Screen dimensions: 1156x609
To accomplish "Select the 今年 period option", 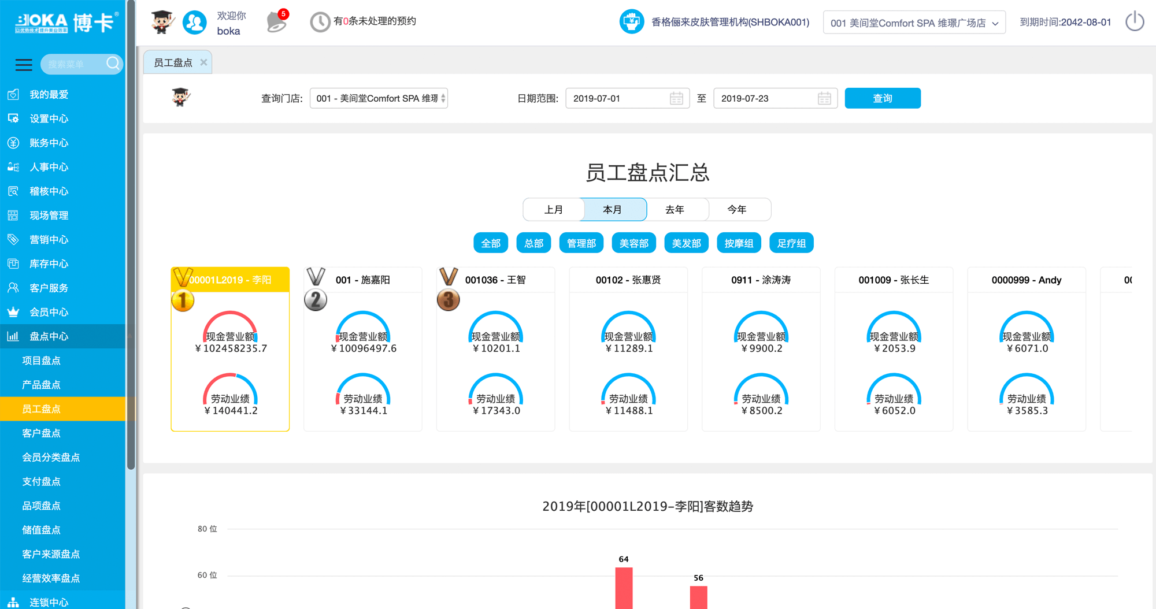I will click(737, 210).
